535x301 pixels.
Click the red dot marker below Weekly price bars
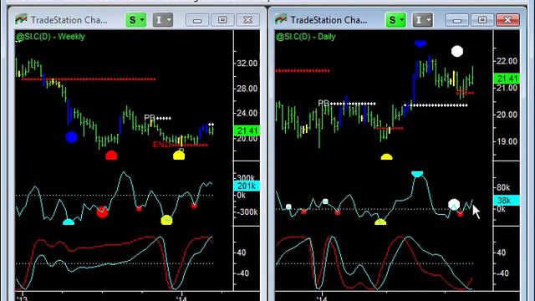111,156
